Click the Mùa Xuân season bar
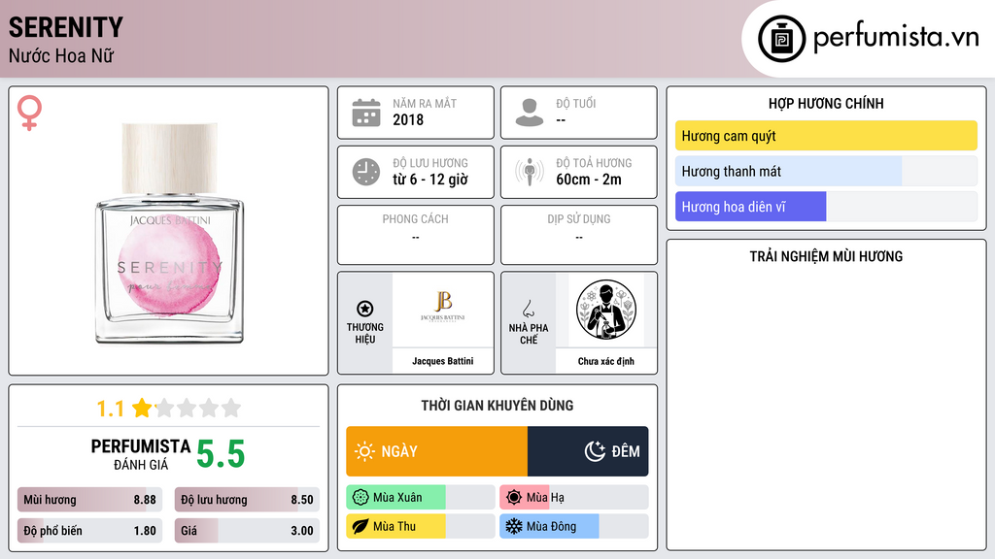The height and width of the screenshot is (559, 995). [420, 498]
